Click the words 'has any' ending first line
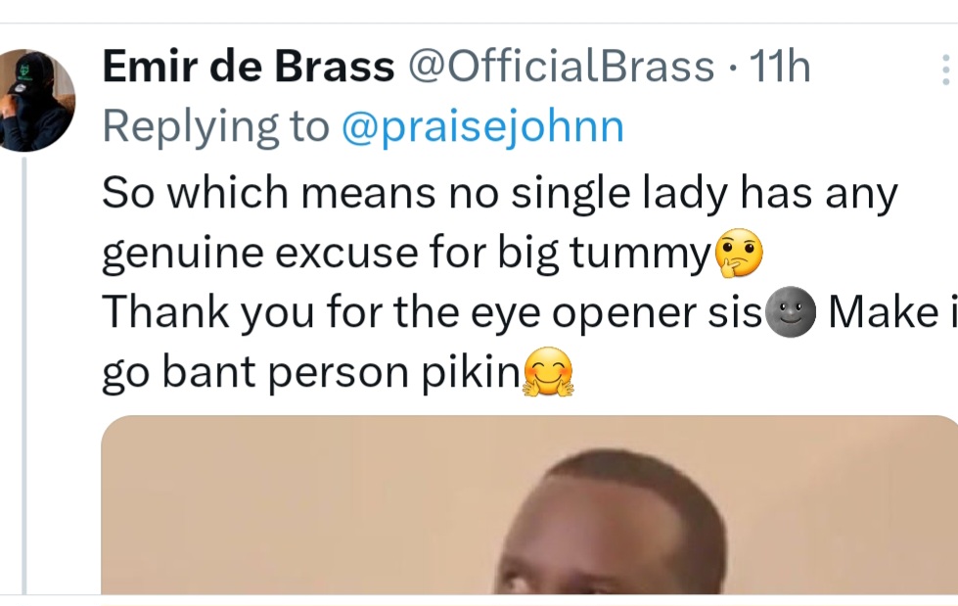This screenshot has height=606, width=958. click(x=819, y=193)
